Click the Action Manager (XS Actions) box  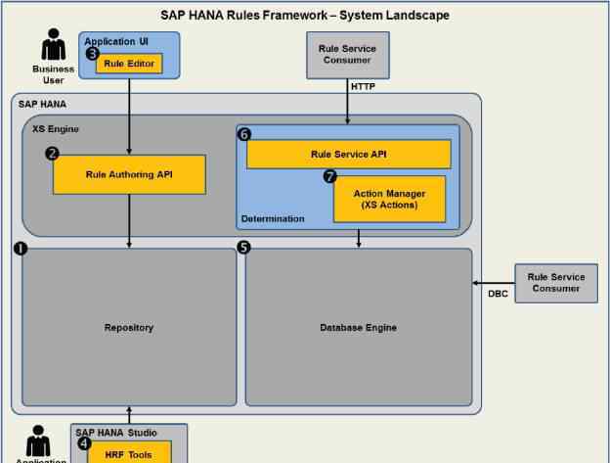coord(389,200)
